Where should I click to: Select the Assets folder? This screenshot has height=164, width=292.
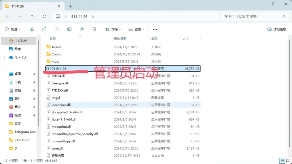(123, 47)
